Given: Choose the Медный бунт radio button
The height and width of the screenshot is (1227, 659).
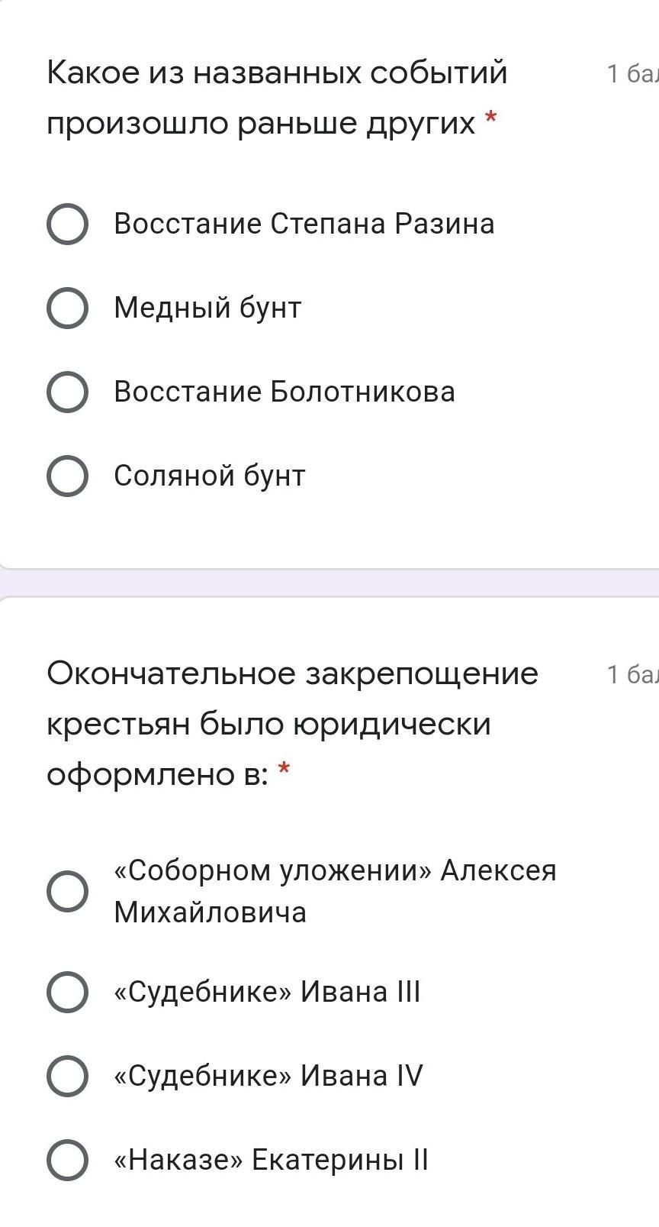Looking at the screenshot, I should click(x=67, y=308).
